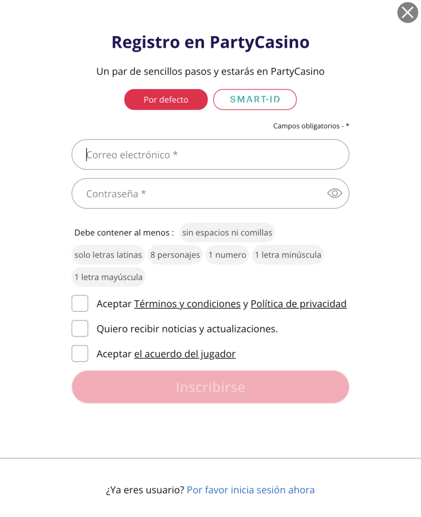Open the Política de privacidad link

(x=299, y=304)
